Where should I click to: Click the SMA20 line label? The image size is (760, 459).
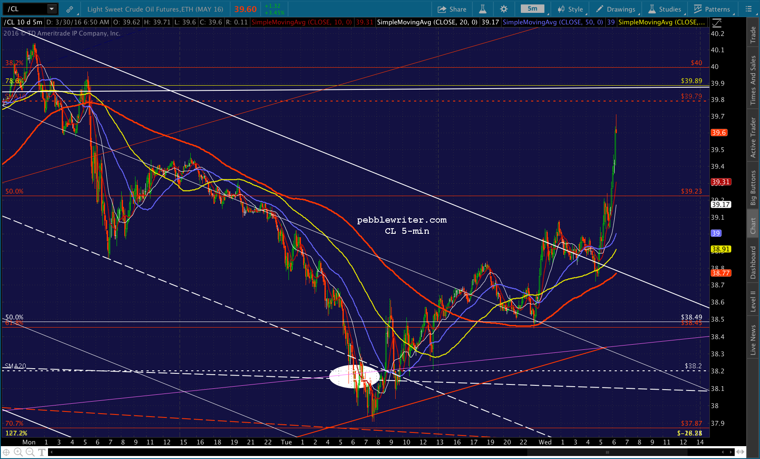(15, 366)
